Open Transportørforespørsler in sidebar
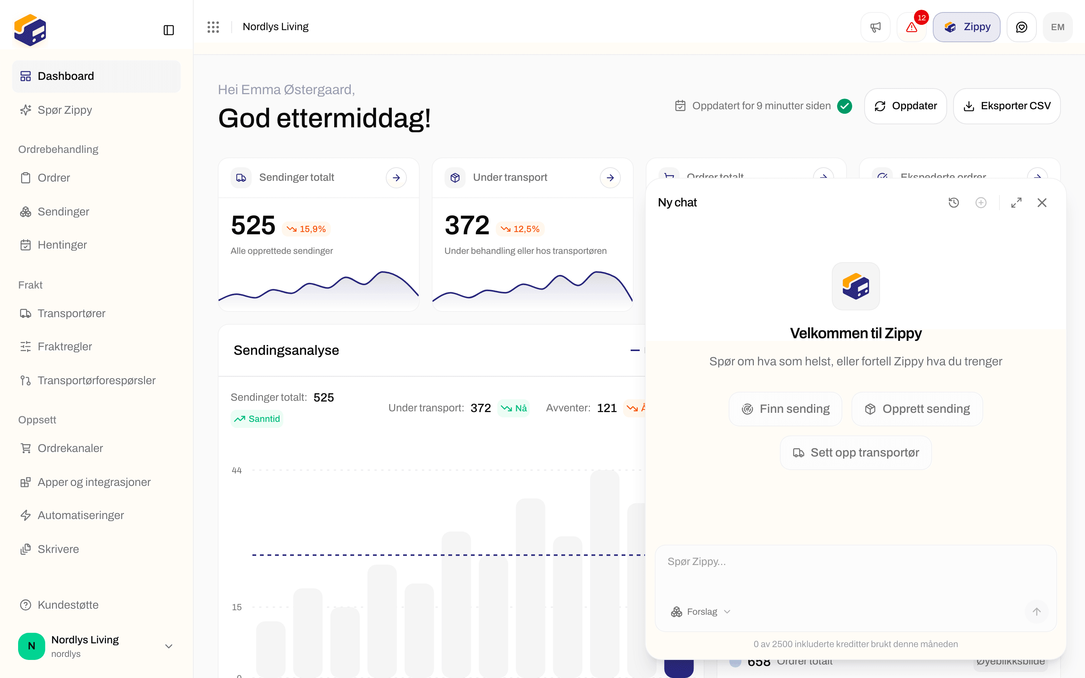Viewport: 1085px width, 678px height. [96, 380]
